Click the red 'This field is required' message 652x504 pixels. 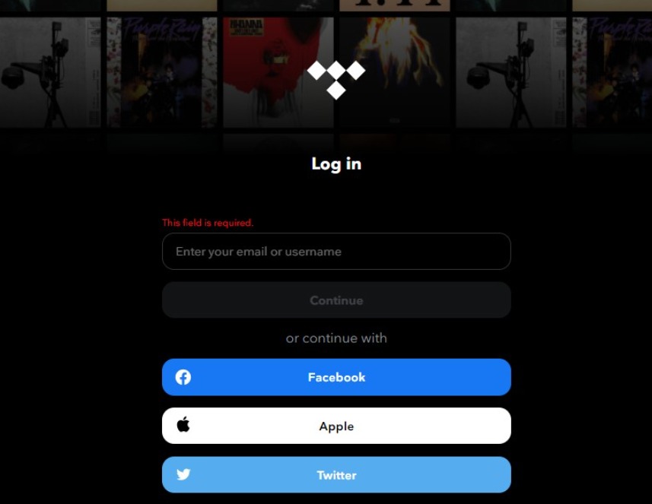coord(208,223)
